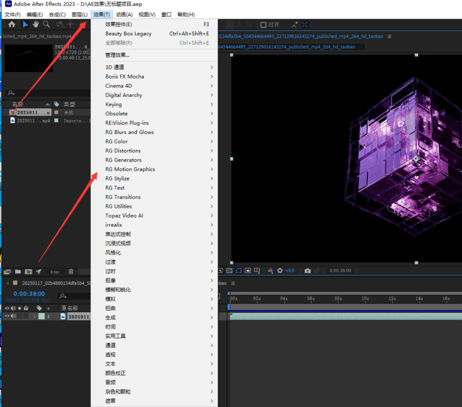Hide layer 1 using its eye icon
This screenshot has height=407, width=462.
[x=8, y=316]
